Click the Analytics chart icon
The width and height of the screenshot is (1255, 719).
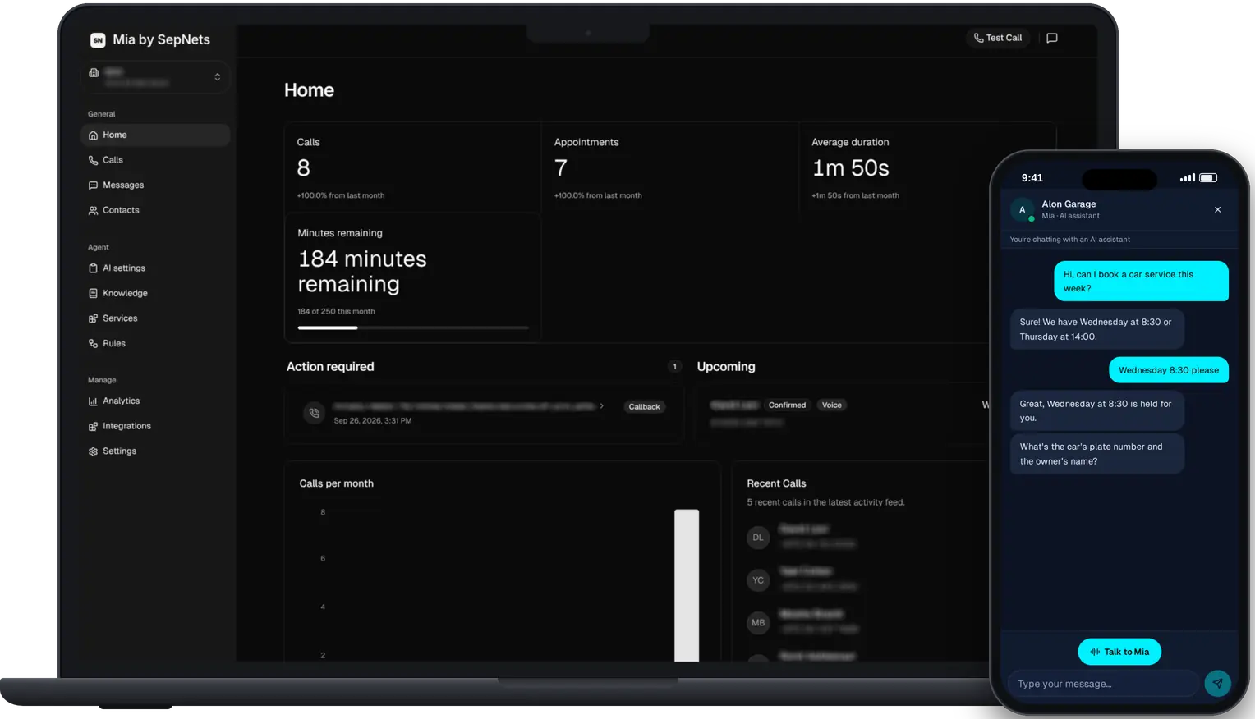pos(93,401)
